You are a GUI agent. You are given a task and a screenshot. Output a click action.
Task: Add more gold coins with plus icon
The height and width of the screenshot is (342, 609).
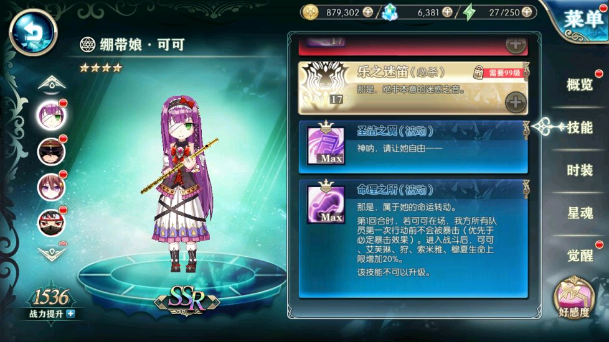coord(368,12)
